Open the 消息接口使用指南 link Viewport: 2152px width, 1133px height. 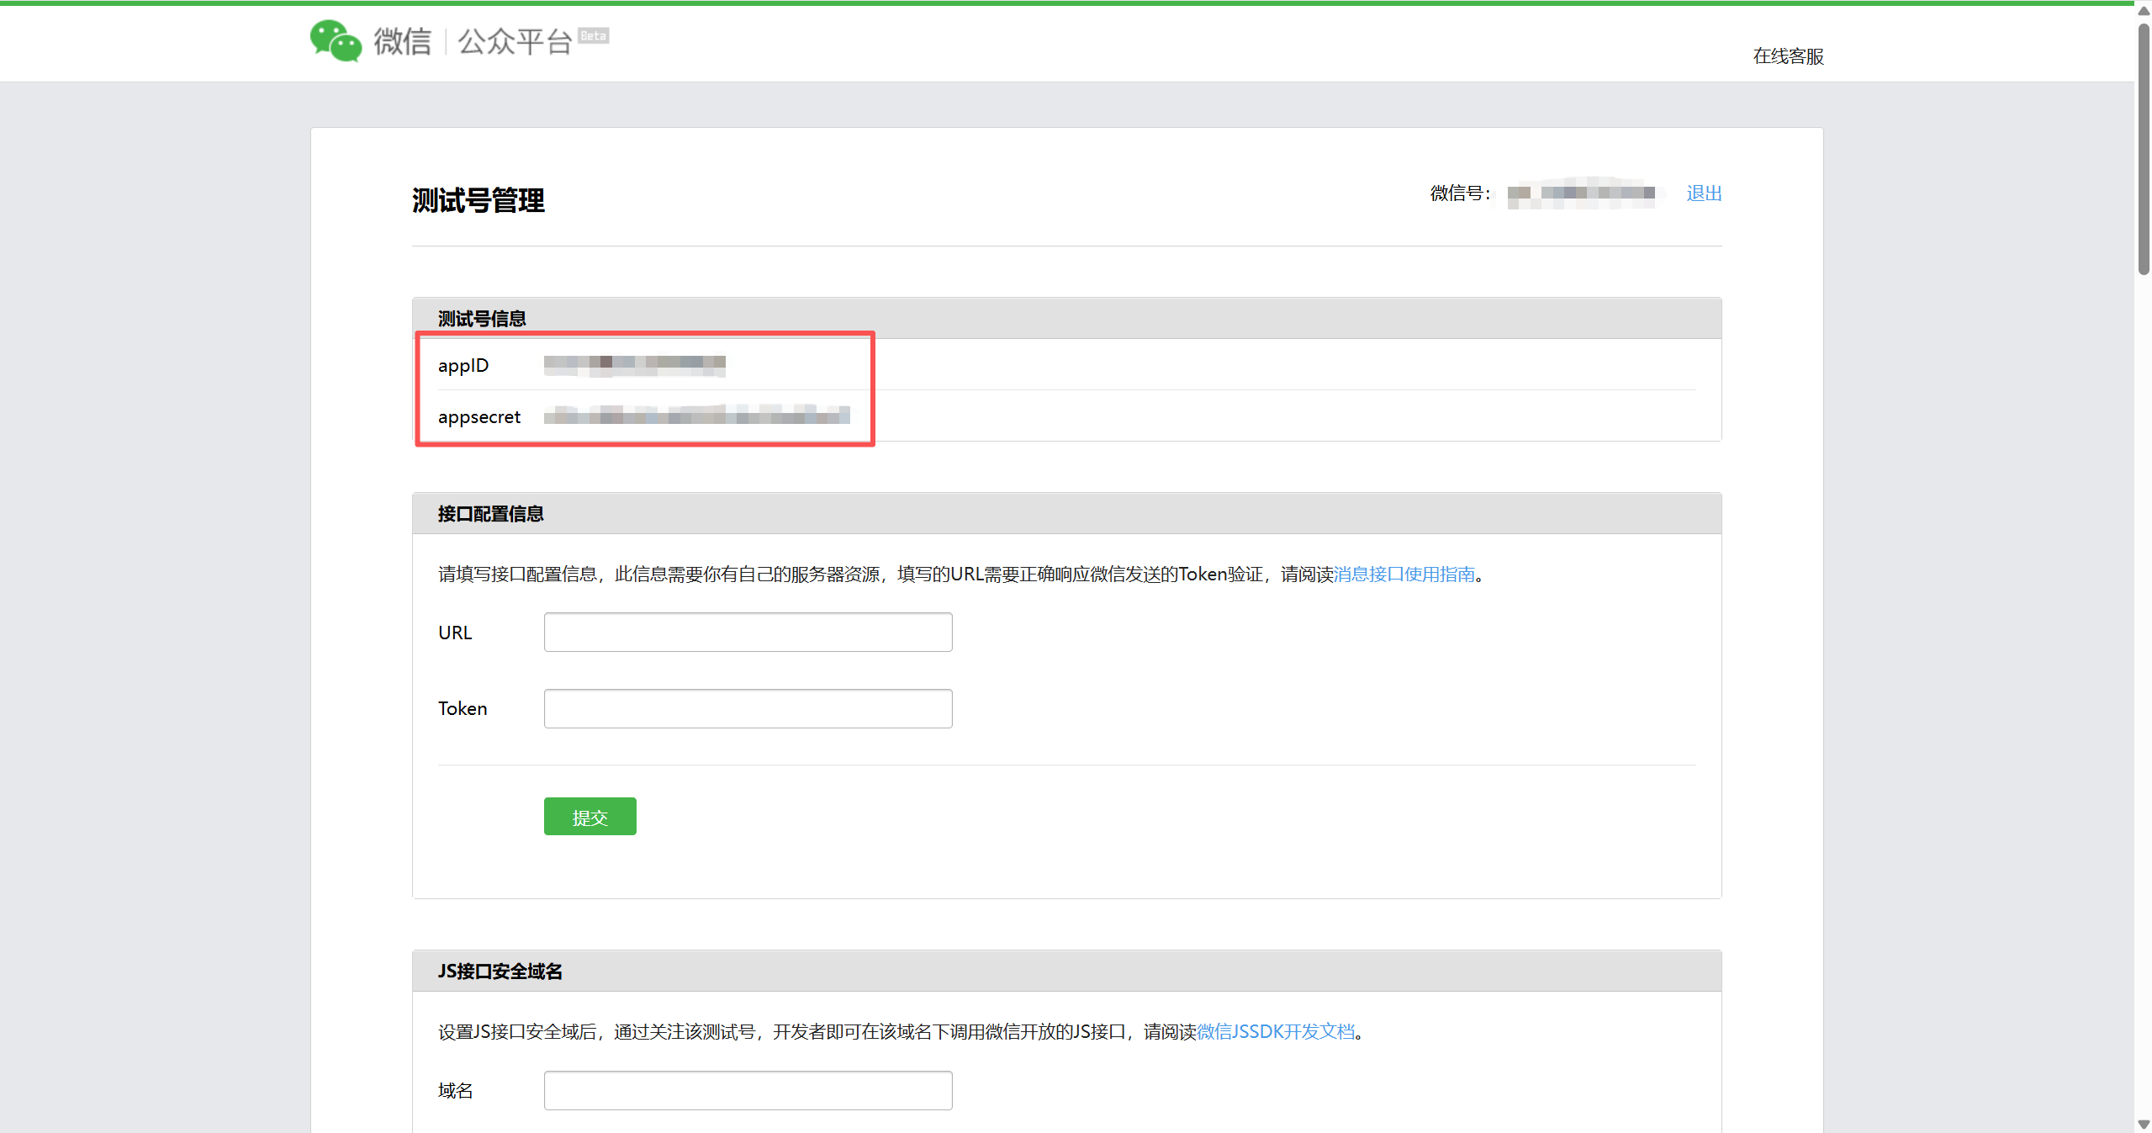click(1404, 574)
